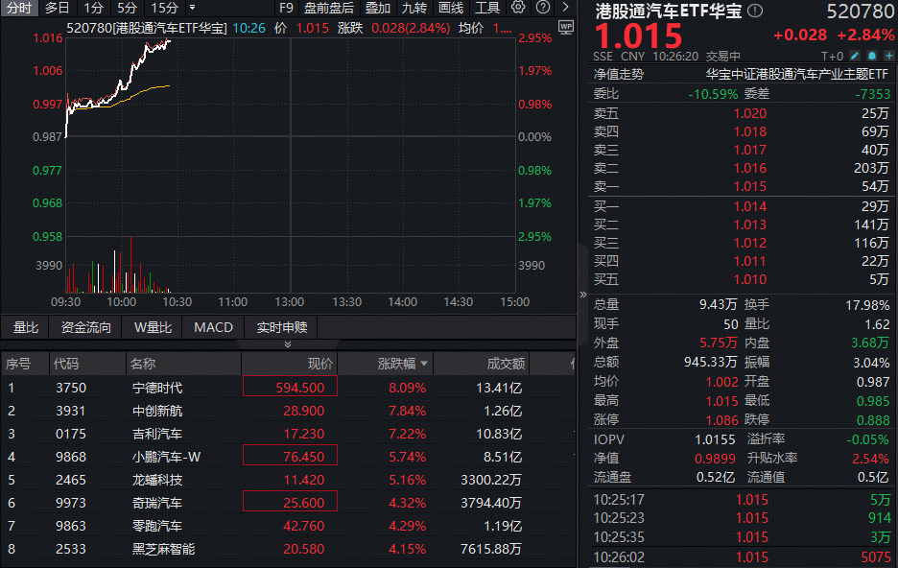Toggle the 九转 indicator
Image resolution: width=898 pixels, height=568 pixels.
coord(414,8)
